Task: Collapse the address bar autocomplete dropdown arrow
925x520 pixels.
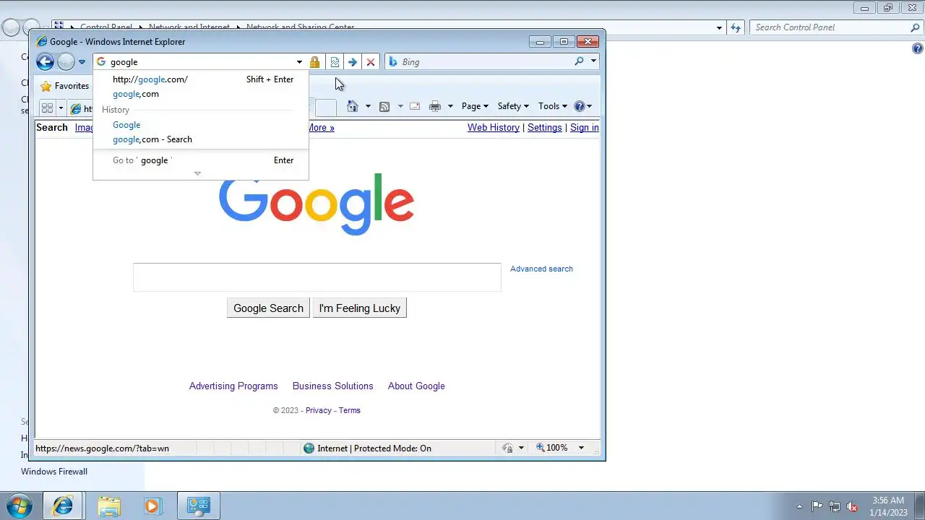Action: pos(299,62)
